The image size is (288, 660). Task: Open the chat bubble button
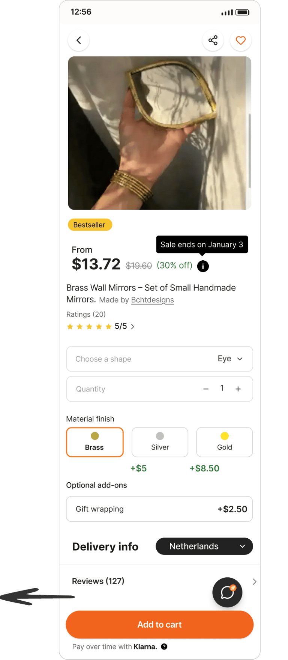pos(227,592)
